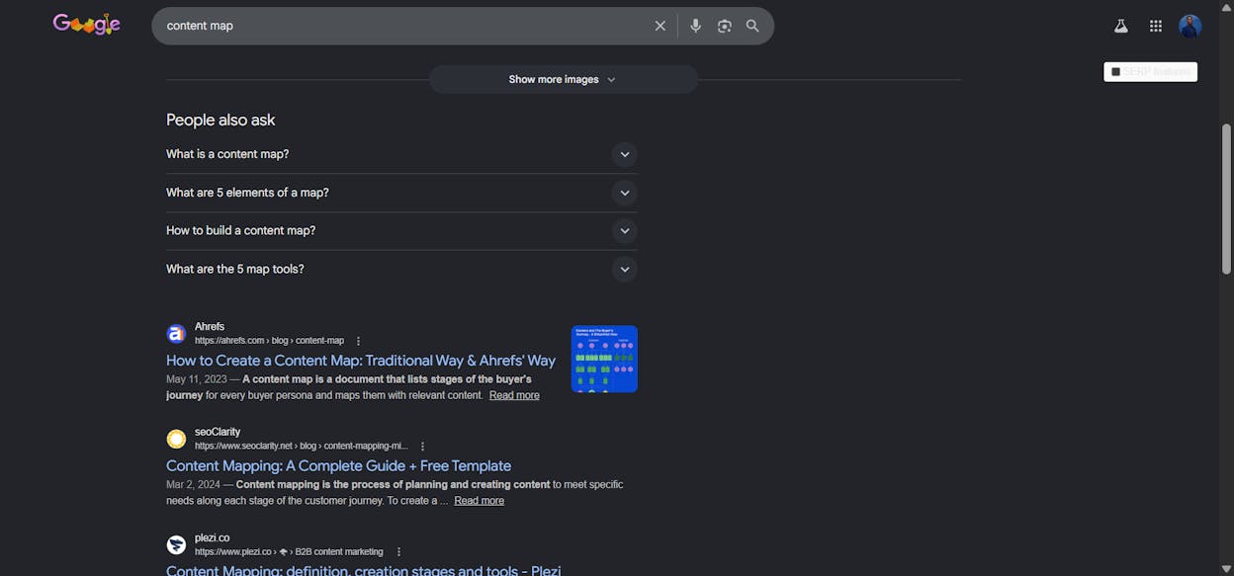Expand "What are 5 elements of a map?"
Image resolution: width=1234 pixels, height=576 pixels.
click(401, 193)
